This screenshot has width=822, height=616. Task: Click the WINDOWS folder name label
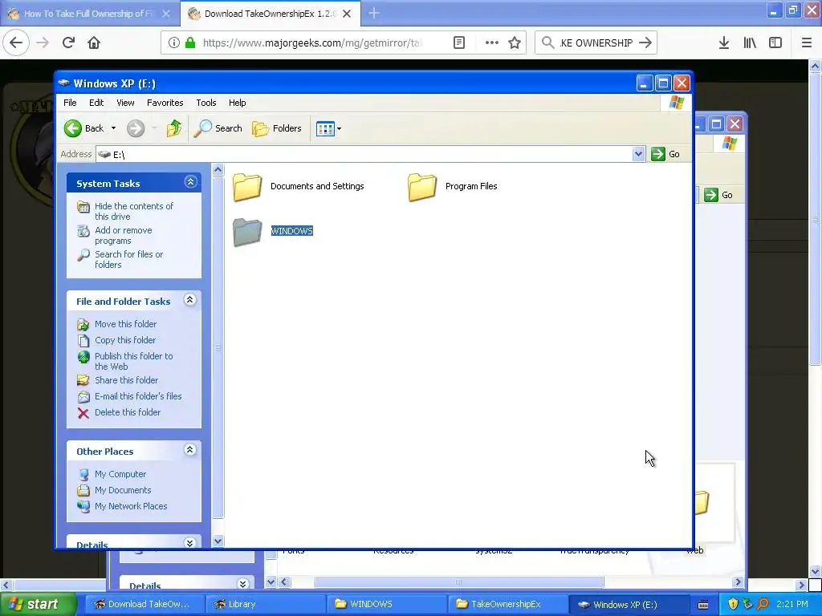point(292,231)
